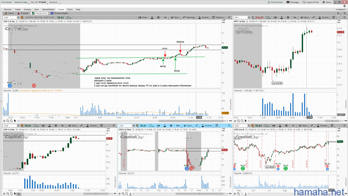Click the top COF symbol input field
Screen dimensions: 348x196
tap(10, 17)
